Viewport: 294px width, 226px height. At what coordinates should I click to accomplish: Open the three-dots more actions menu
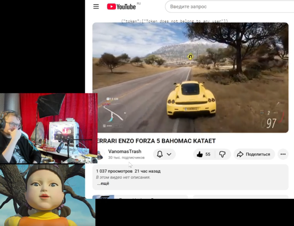(283, 154)
